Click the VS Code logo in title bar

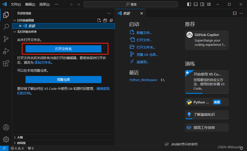5,4
